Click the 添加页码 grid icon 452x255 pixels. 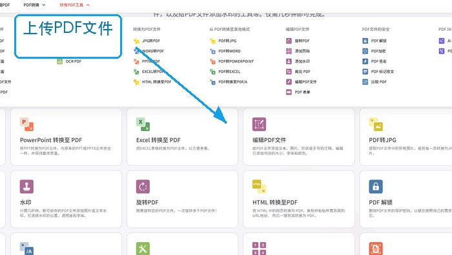[x=289, y=51]
